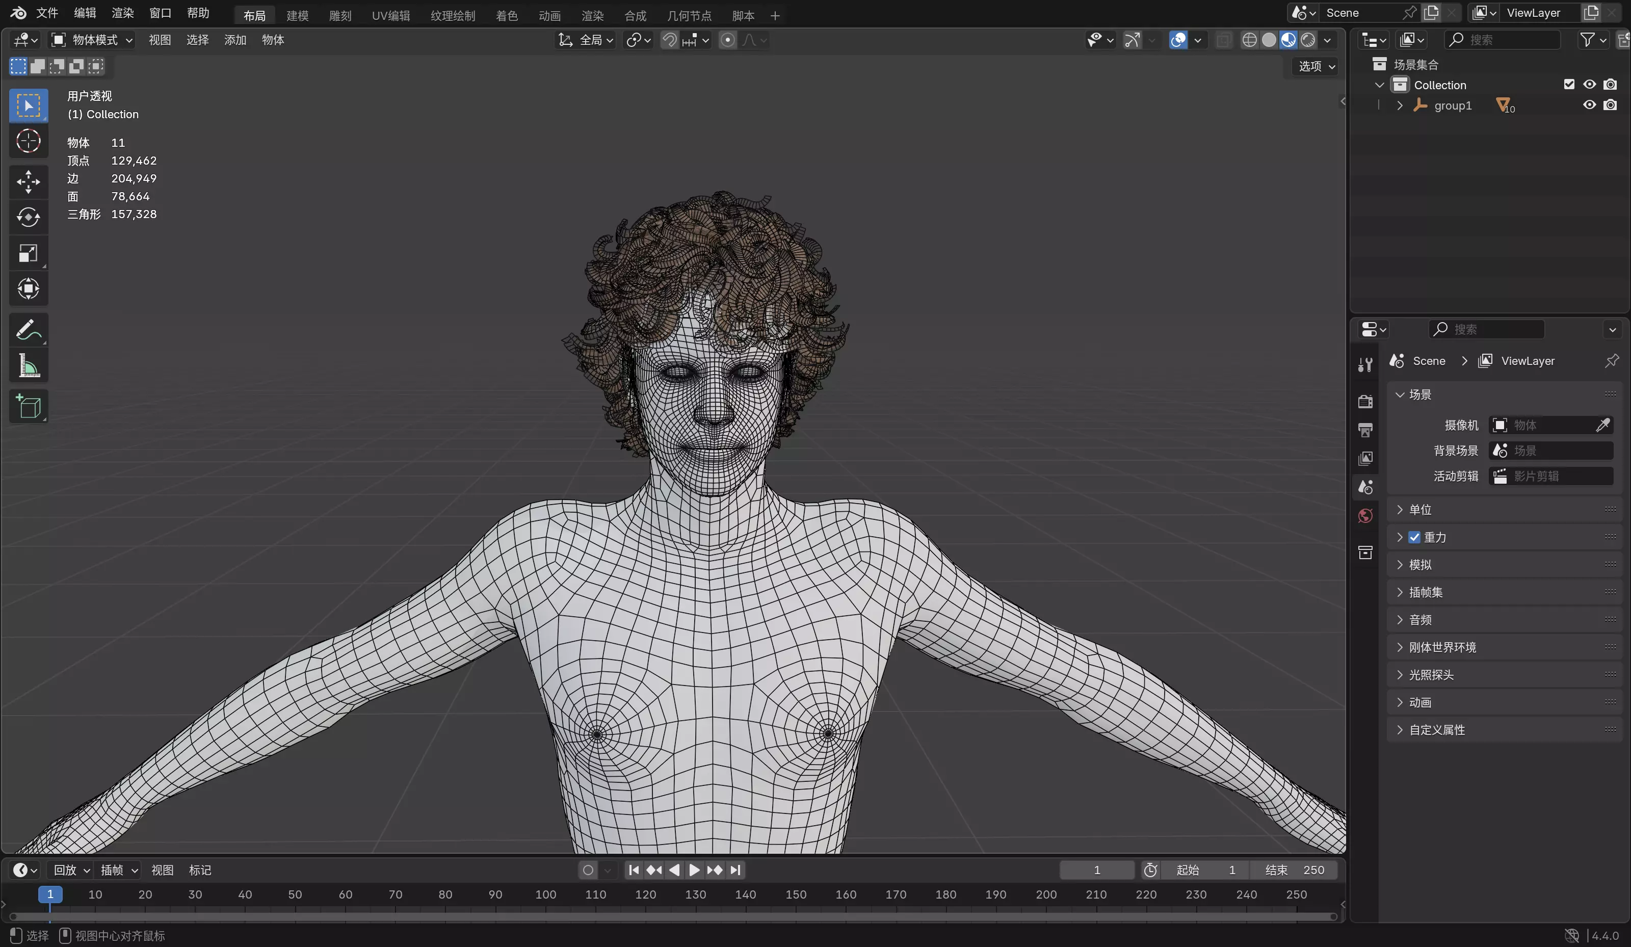1631x947 pixels.
Task: Jump to the previous keyframe
Action: click(x=654, y=870)
